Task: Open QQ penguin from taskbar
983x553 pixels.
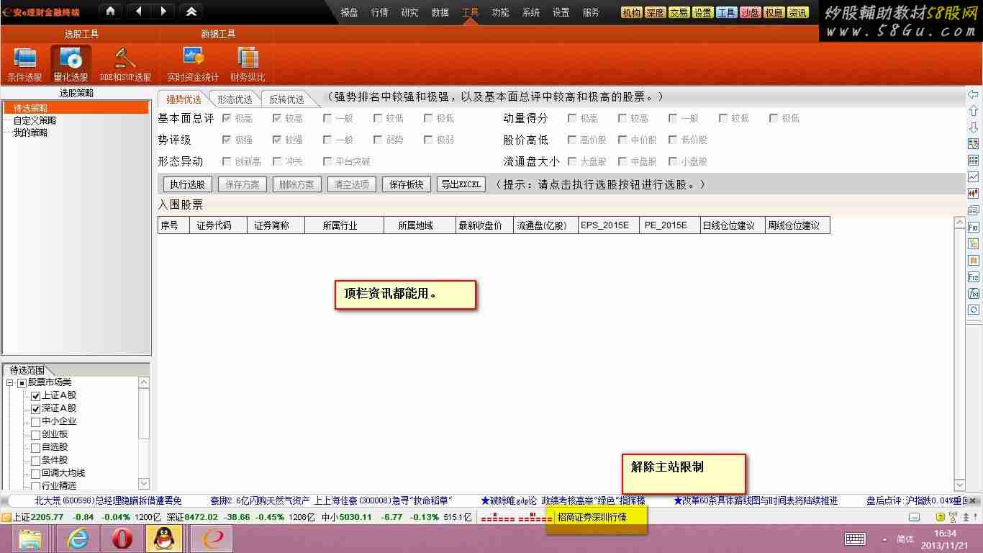Action: tap(164, 539)
